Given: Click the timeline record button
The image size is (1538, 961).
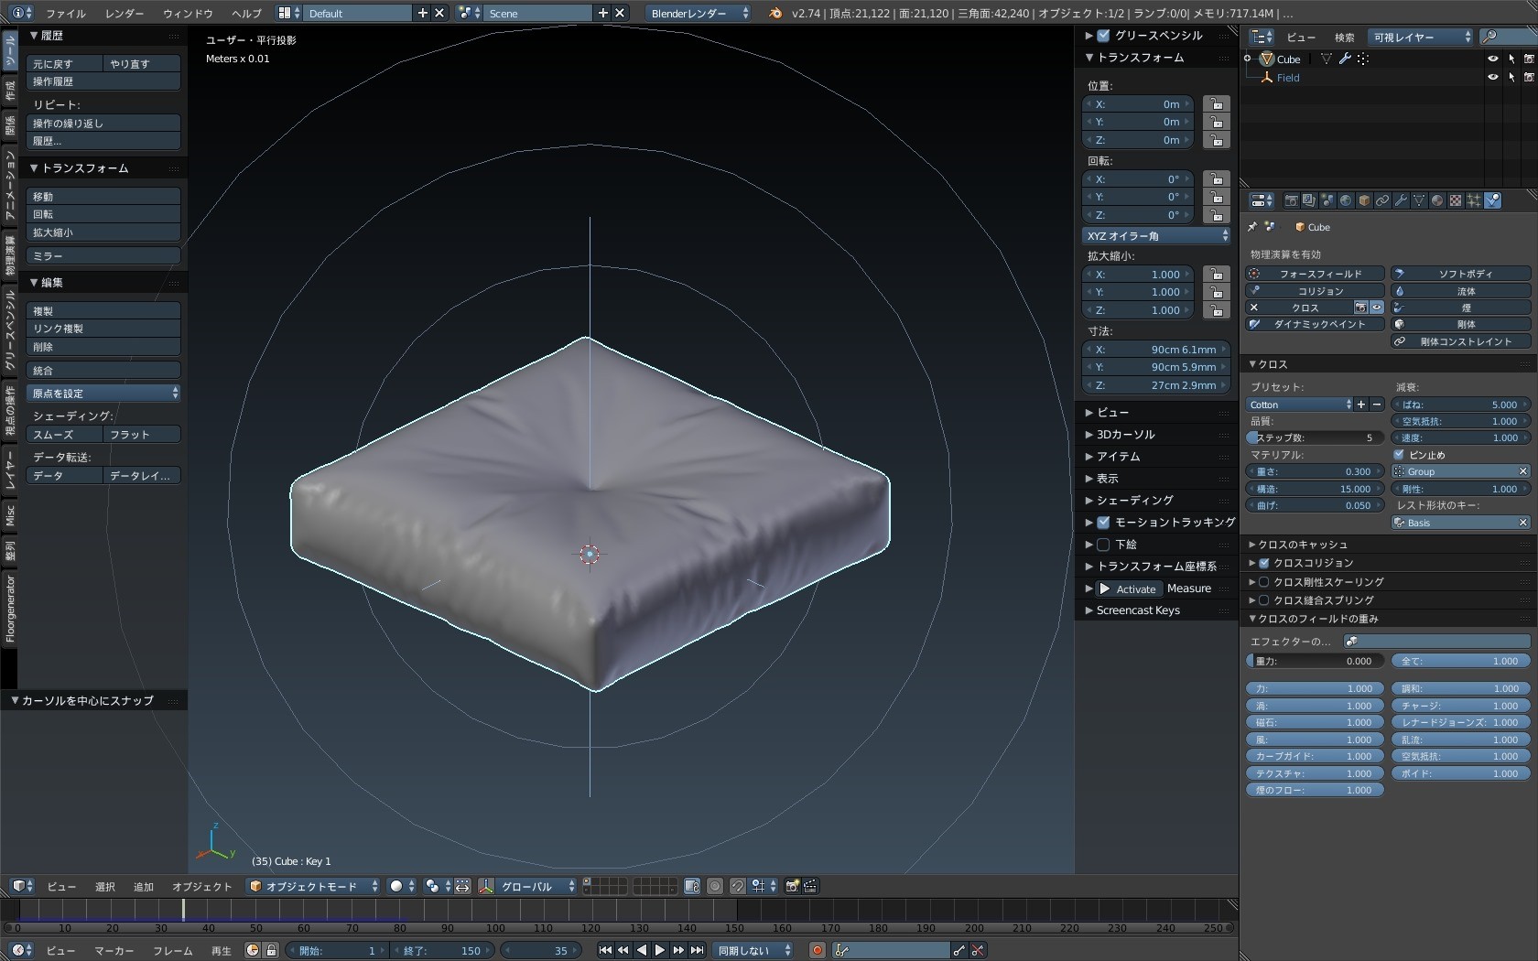Looking at the screenshot, I should 818,951.
